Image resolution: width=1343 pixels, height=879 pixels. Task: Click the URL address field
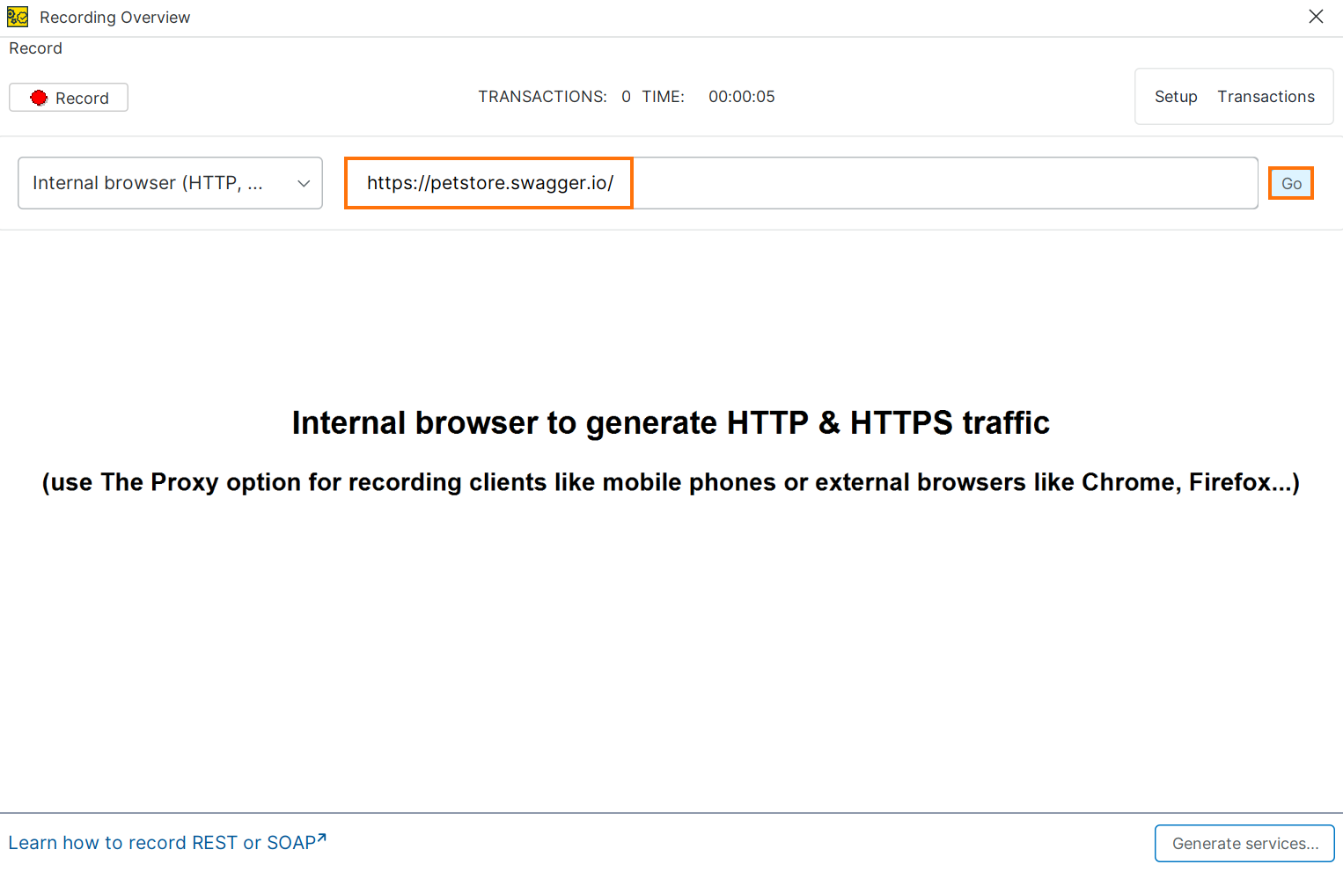801,183
